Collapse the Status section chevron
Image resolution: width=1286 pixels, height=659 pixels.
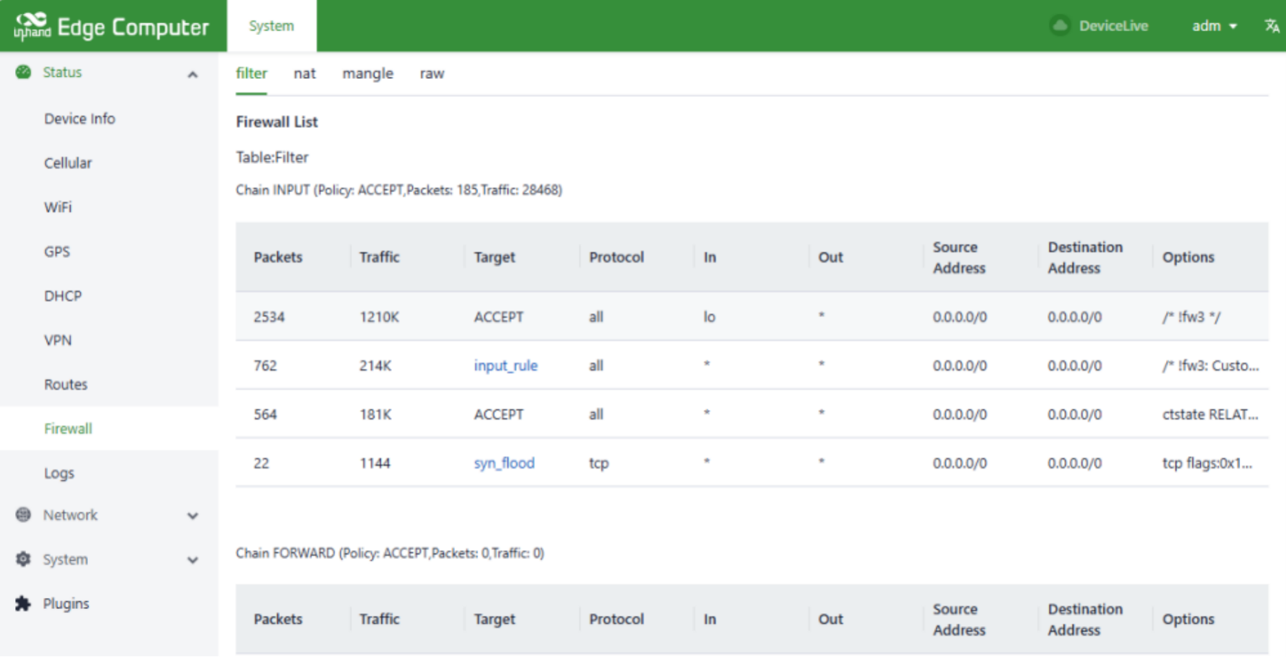point(193,74)
